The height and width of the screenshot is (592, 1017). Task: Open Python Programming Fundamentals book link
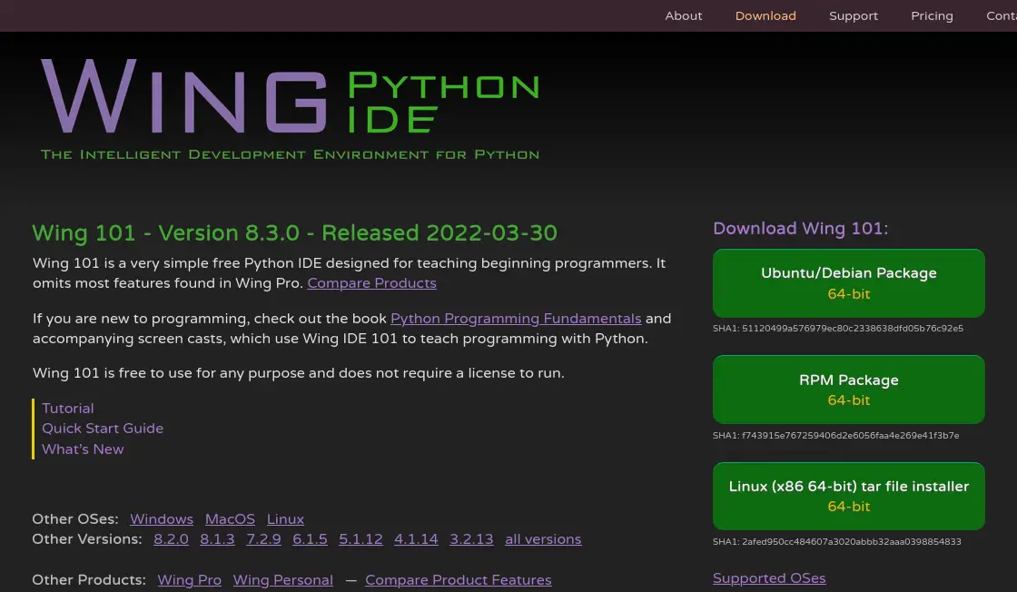[516, 319]
